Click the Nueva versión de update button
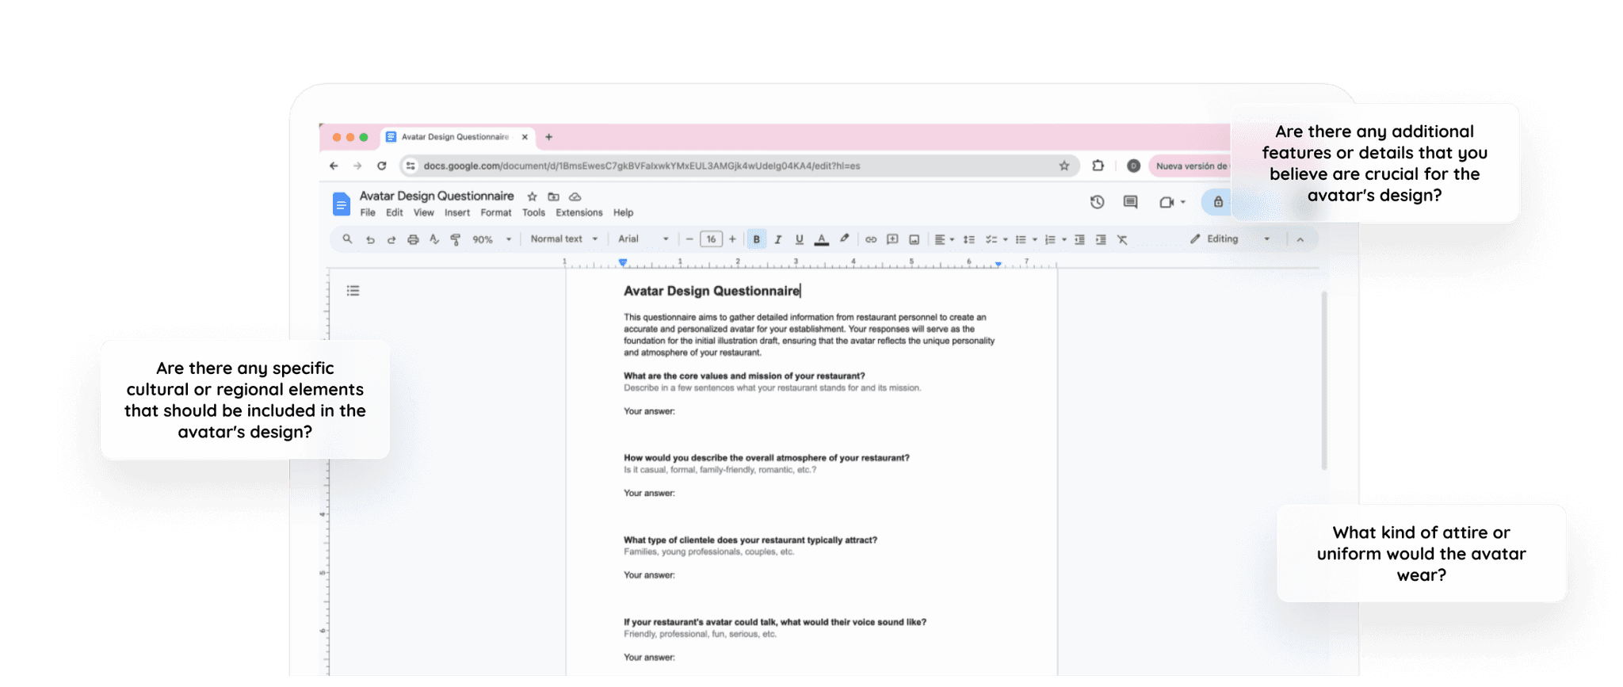Viewport: 1623px width, 687px height. (1190, 166)
